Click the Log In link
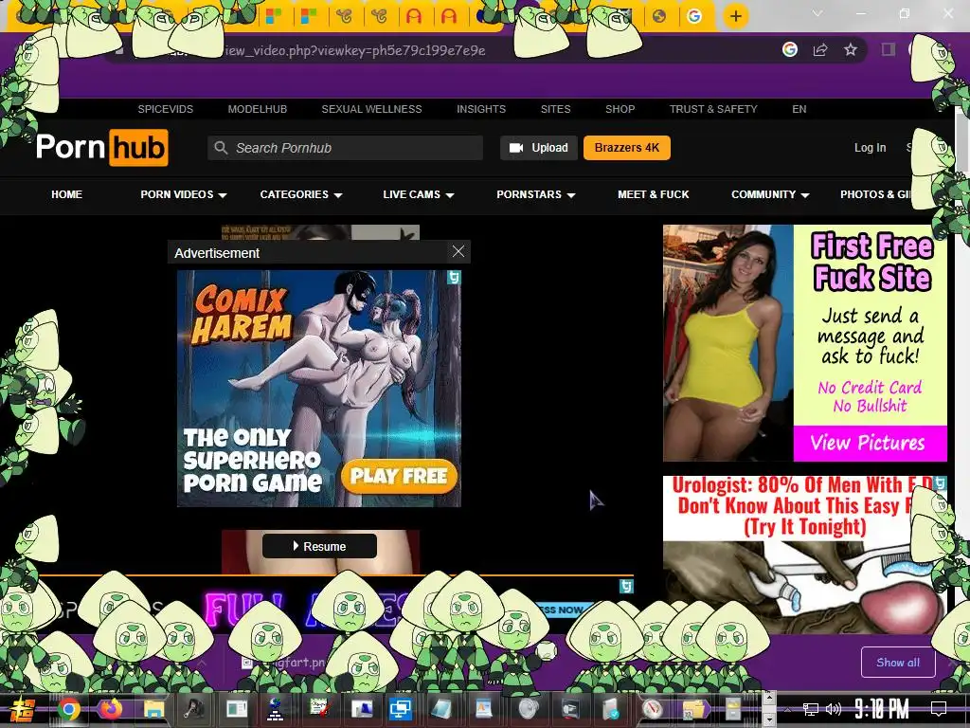 coord(870,148)
